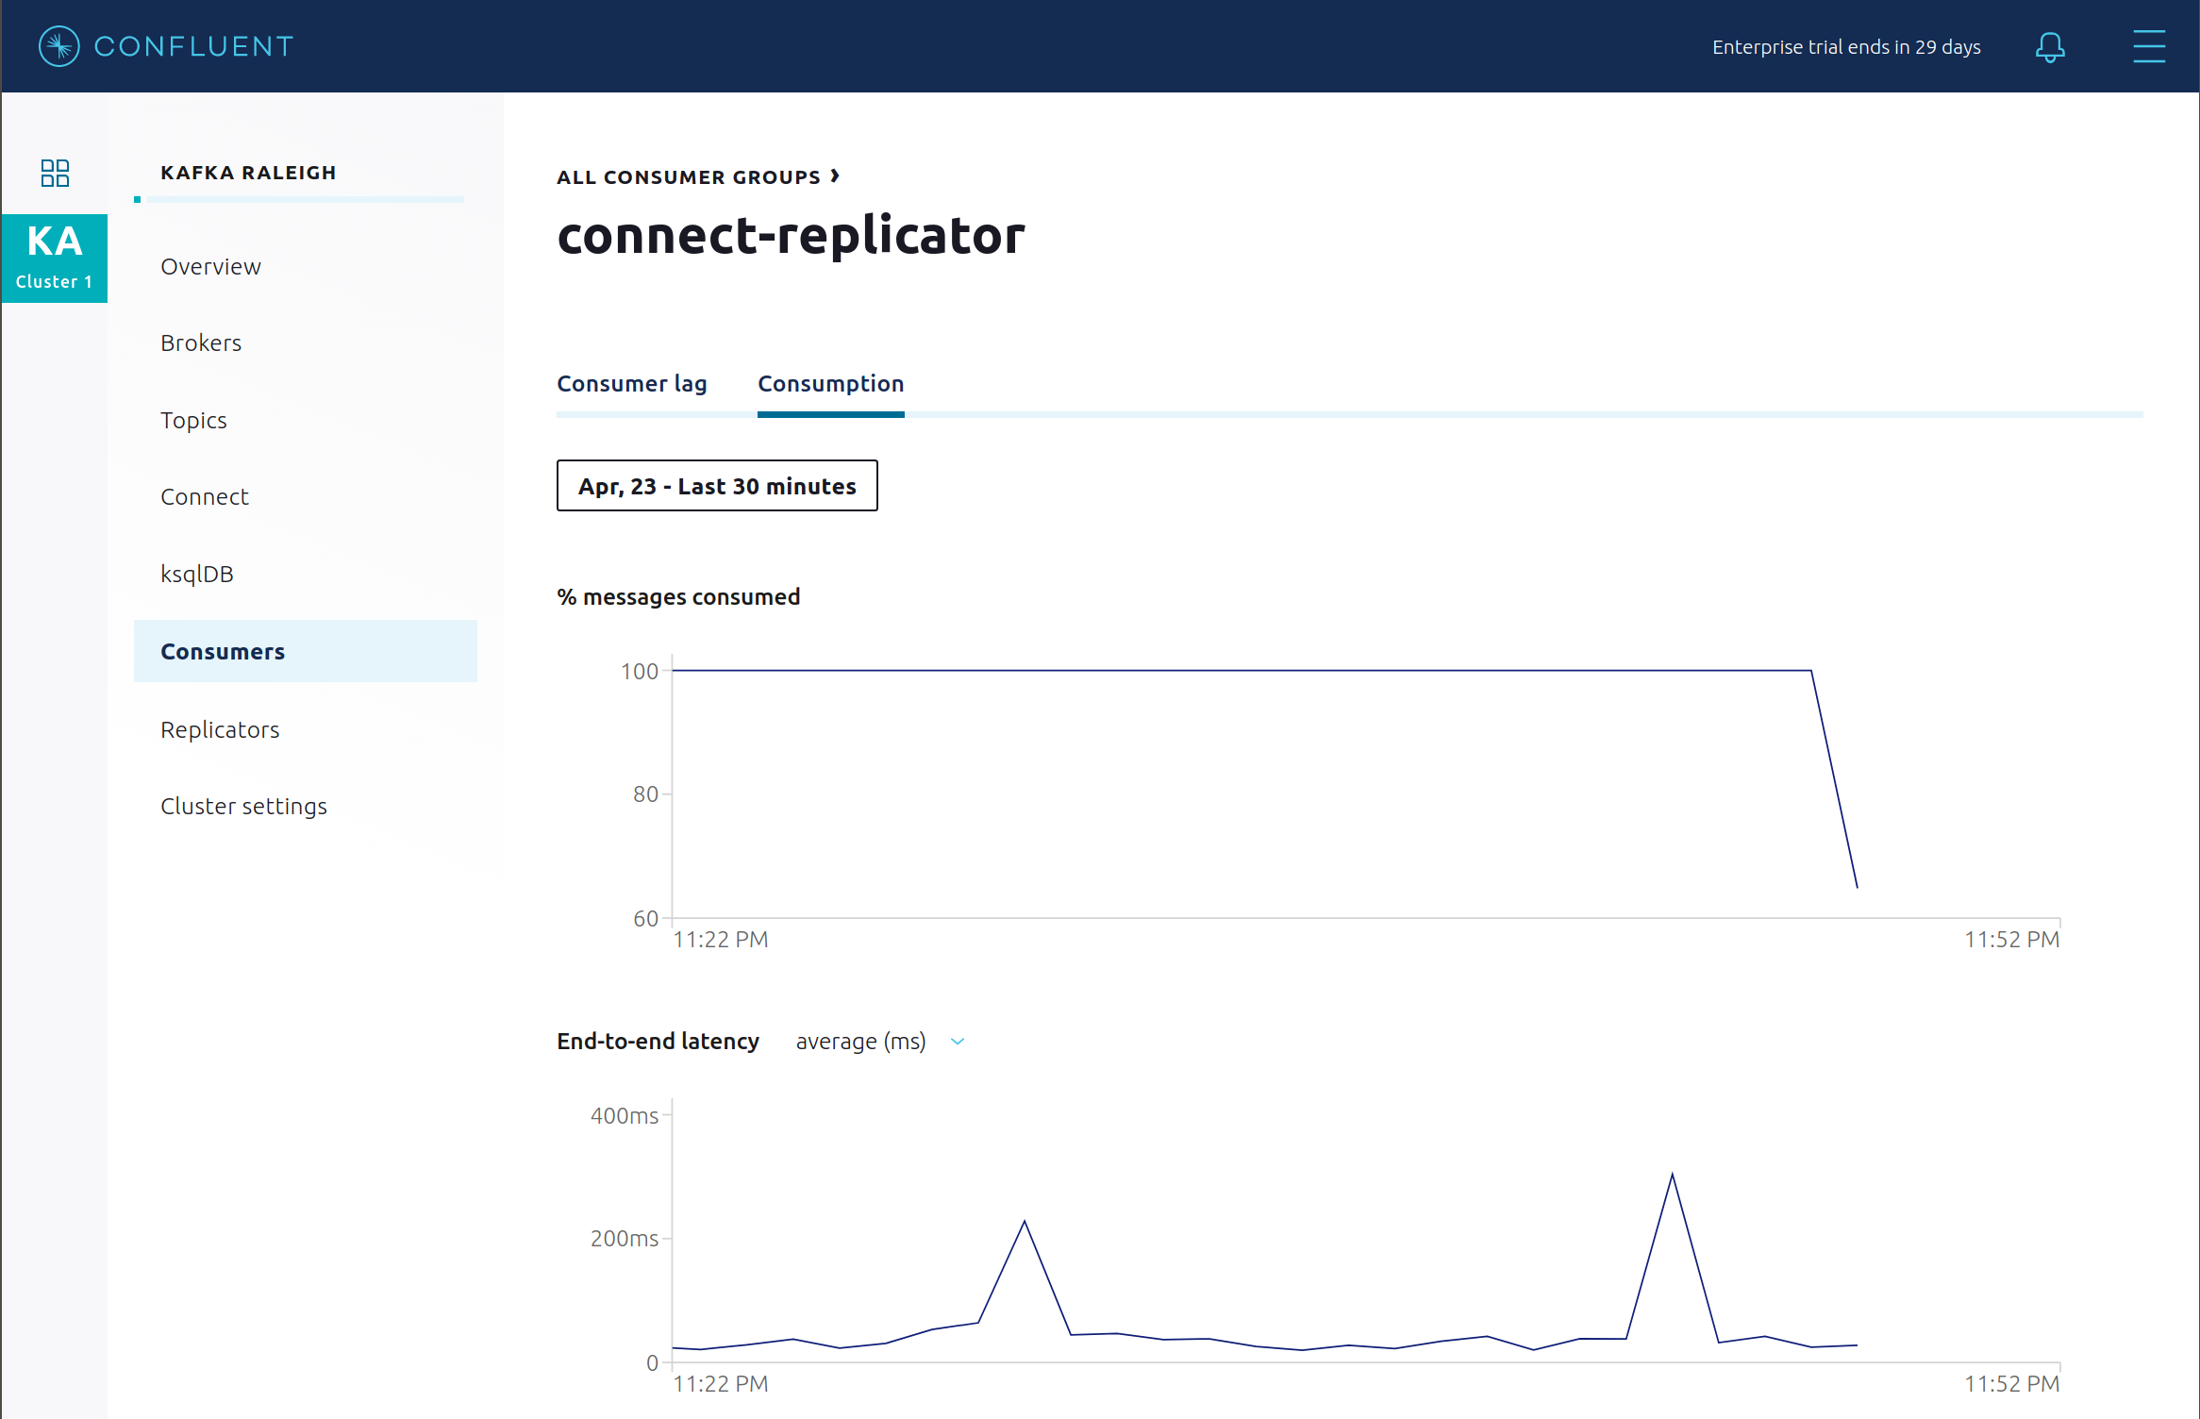Open Connect sidebar menu icon

tap(206, 497)
